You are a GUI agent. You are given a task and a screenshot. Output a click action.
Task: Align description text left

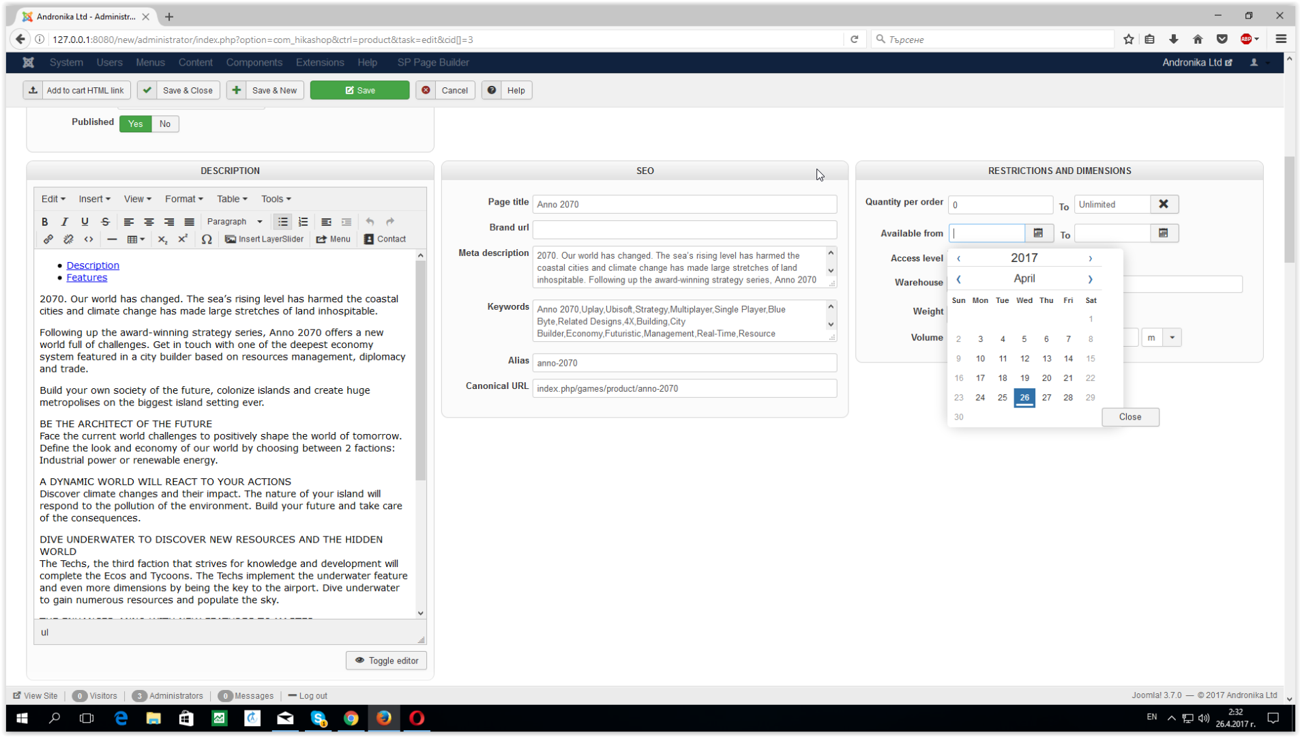tap(128, 222)
